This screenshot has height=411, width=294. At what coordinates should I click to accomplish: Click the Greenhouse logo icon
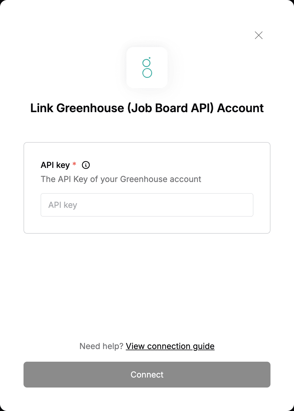point(147,68)
